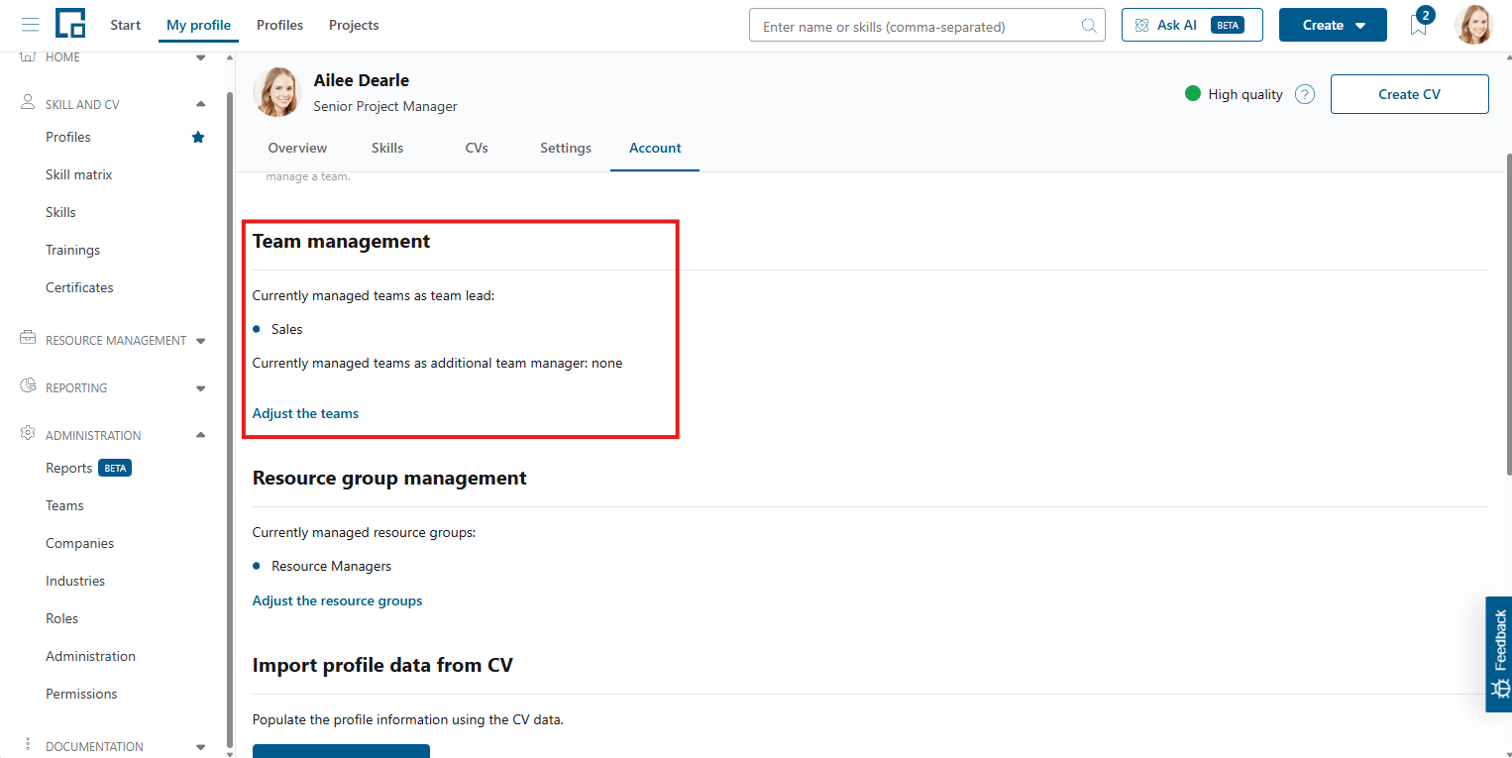Click the Administration gear icon
This screenshot has height=758, width=1512.
point(28,434)
